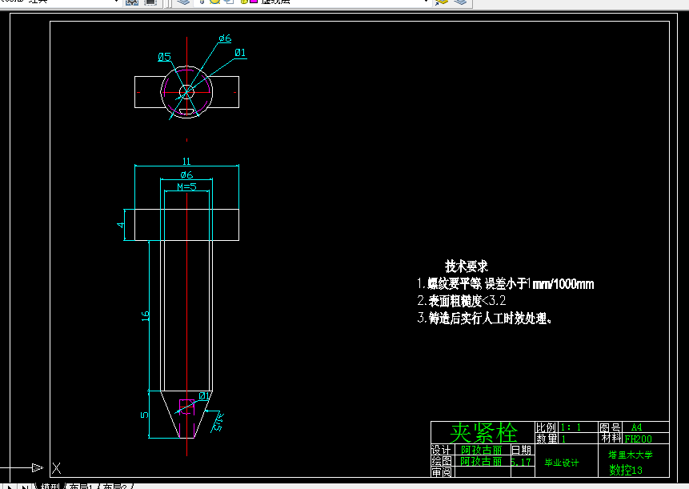Select the A4 drawing number value
689x489 pixels.
pyautogui.click(x=636, y=427)
